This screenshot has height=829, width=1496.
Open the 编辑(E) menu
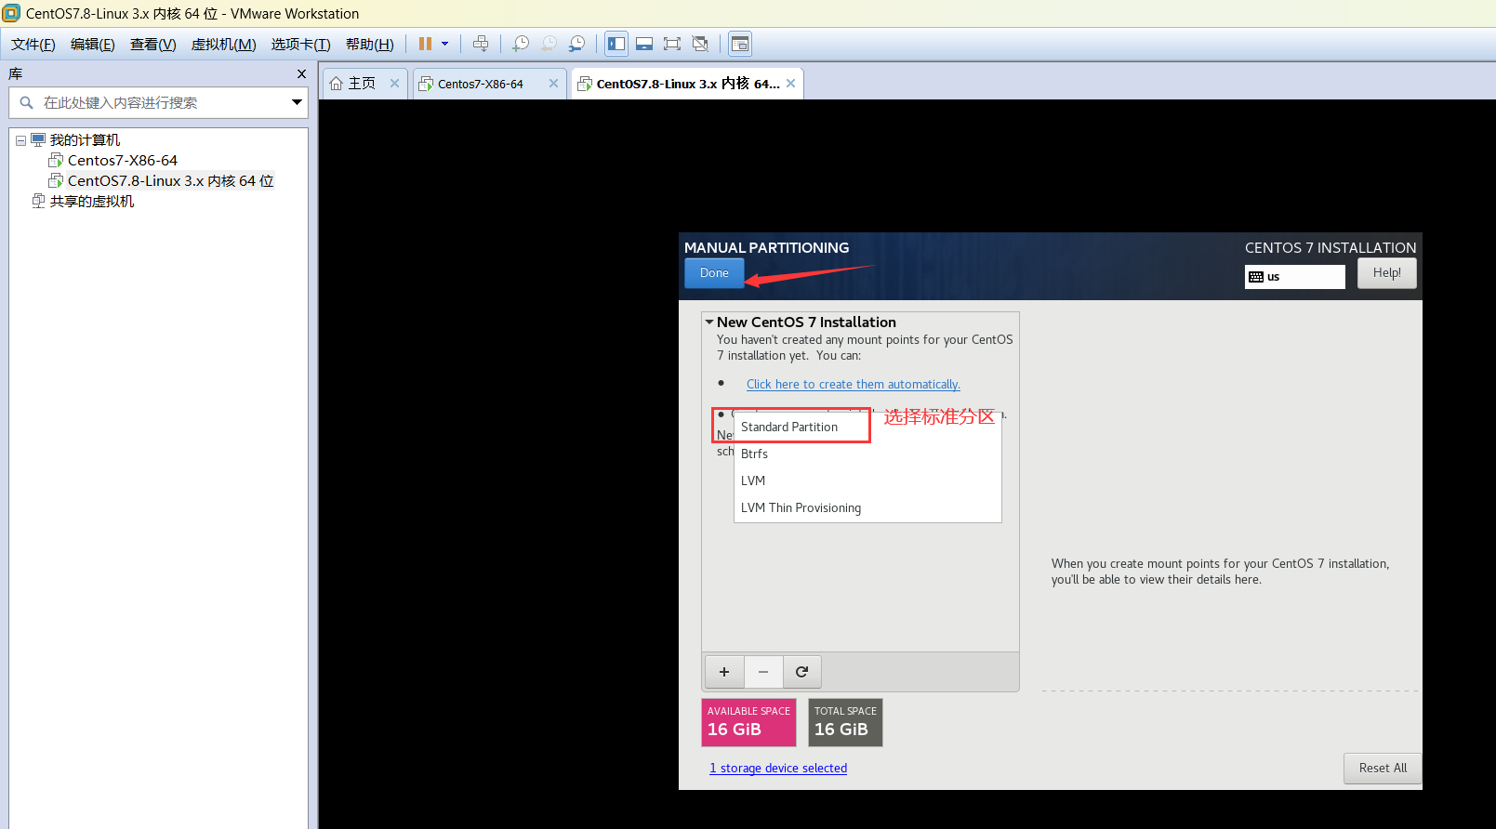(x=93, y=45)
